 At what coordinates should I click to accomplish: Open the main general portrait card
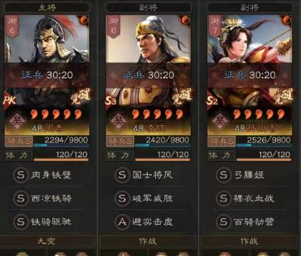47,75
